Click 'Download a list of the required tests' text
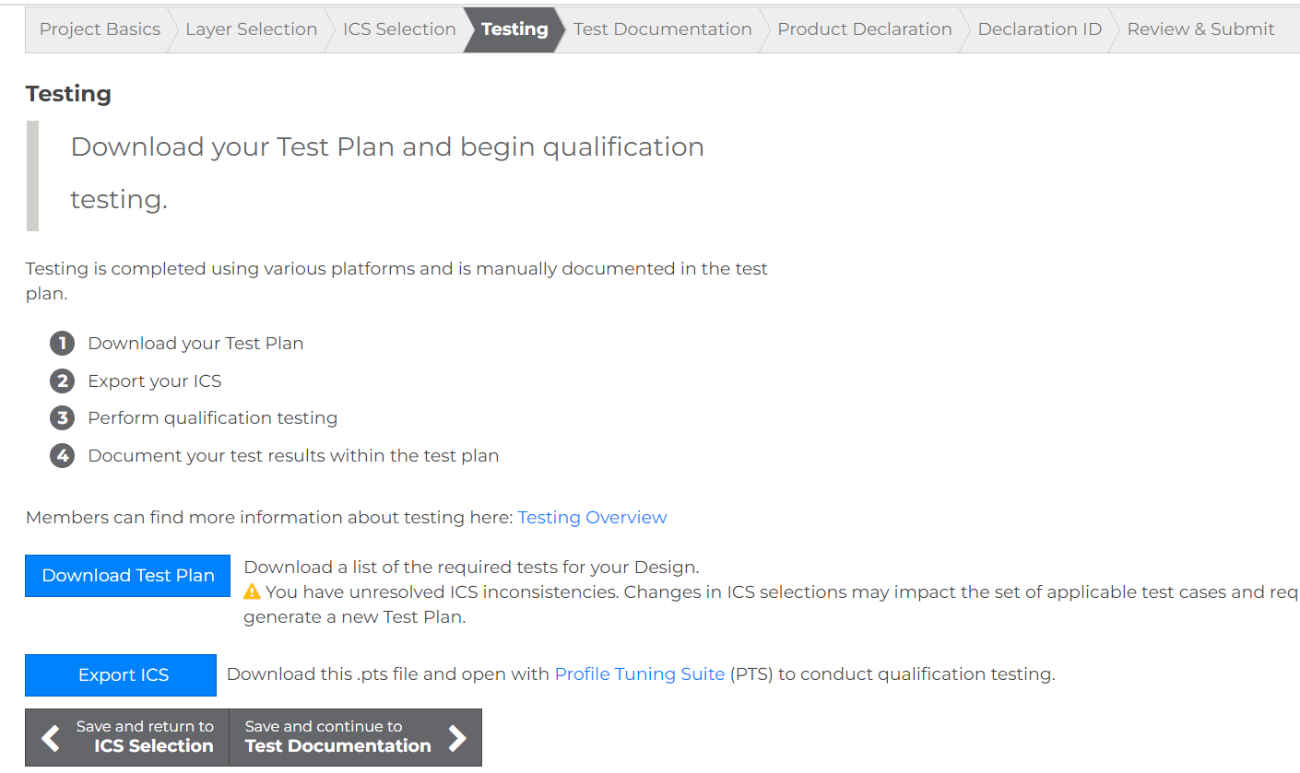This screenshot has height=773, width=1300. tap(471, 567)
